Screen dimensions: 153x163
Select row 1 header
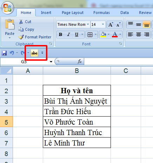pyautogui.click(x=6, y=80)
